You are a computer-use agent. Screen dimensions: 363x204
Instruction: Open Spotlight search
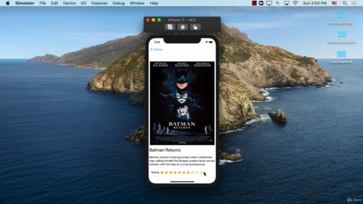[345, 3]
